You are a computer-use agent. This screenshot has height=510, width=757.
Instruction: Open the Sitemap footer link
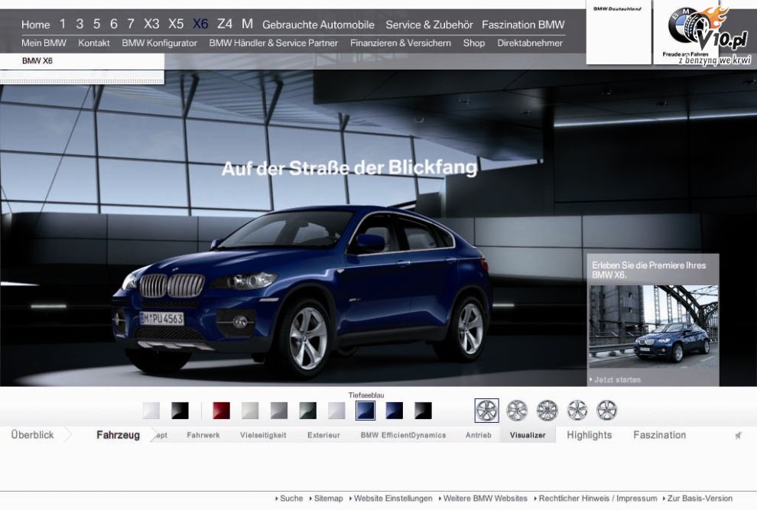click(327, 499)
